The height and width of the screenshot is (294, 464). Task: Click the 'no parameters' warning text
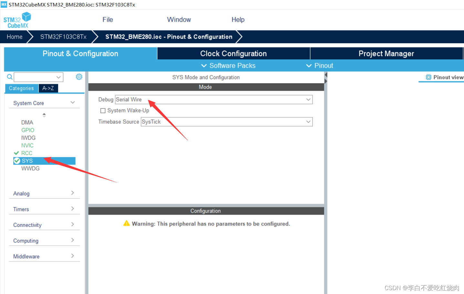point(211,224)
